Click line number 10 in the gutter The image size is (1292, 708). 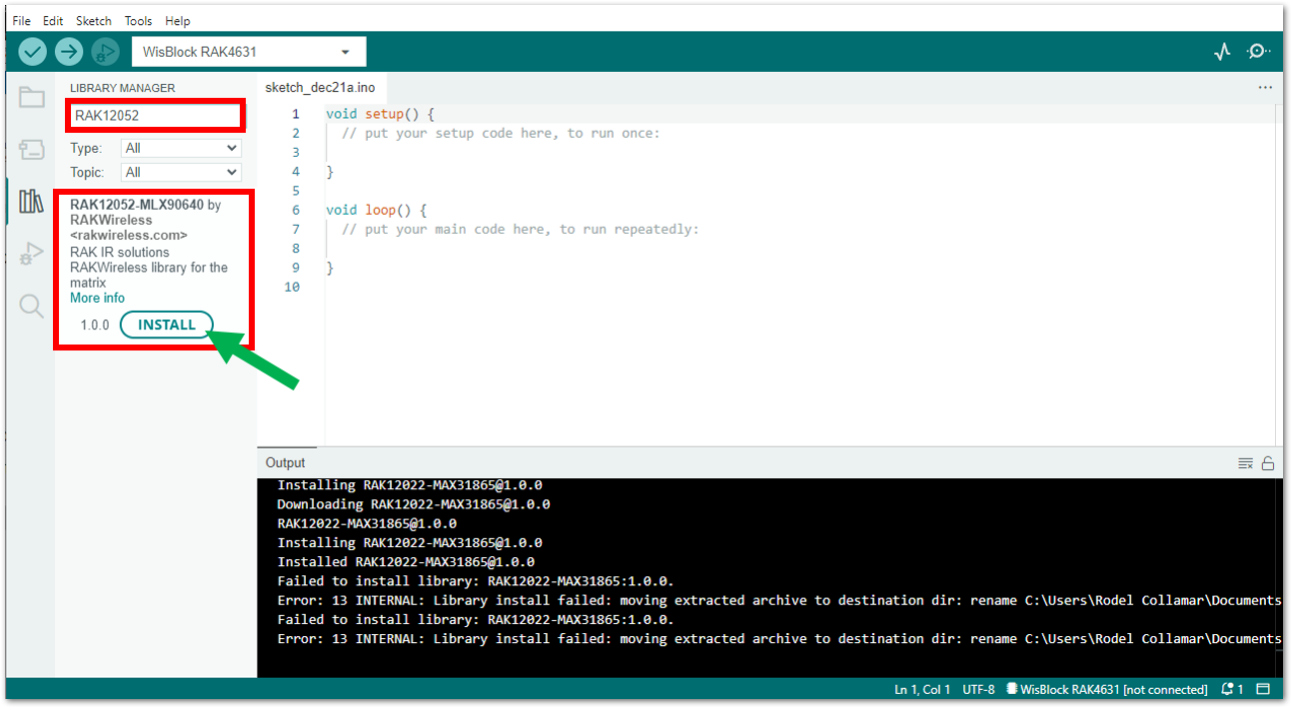(x=292, y=287)
